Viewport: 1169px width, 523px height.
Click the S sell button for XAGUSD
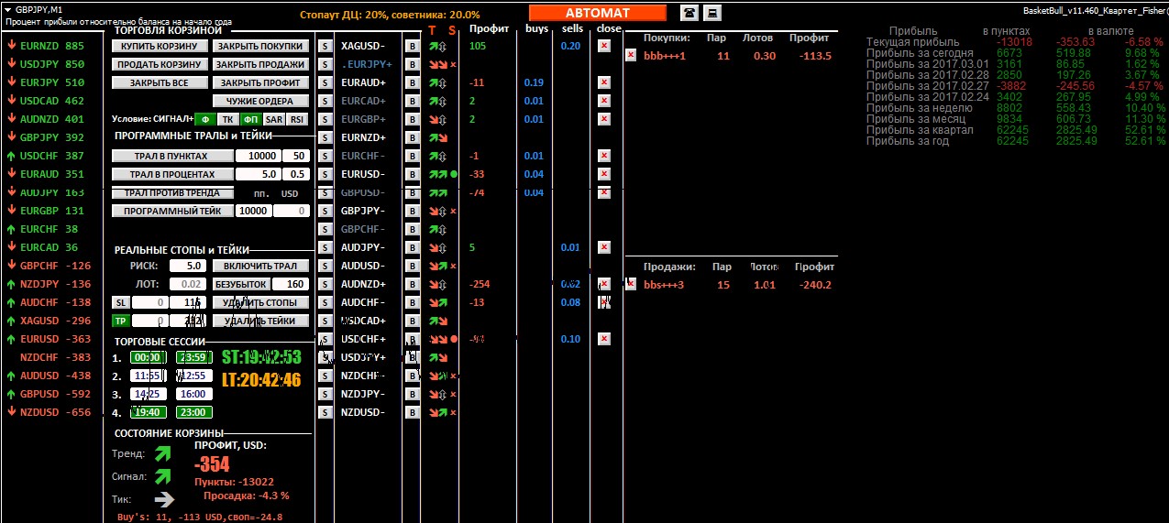tap(325, 46)
